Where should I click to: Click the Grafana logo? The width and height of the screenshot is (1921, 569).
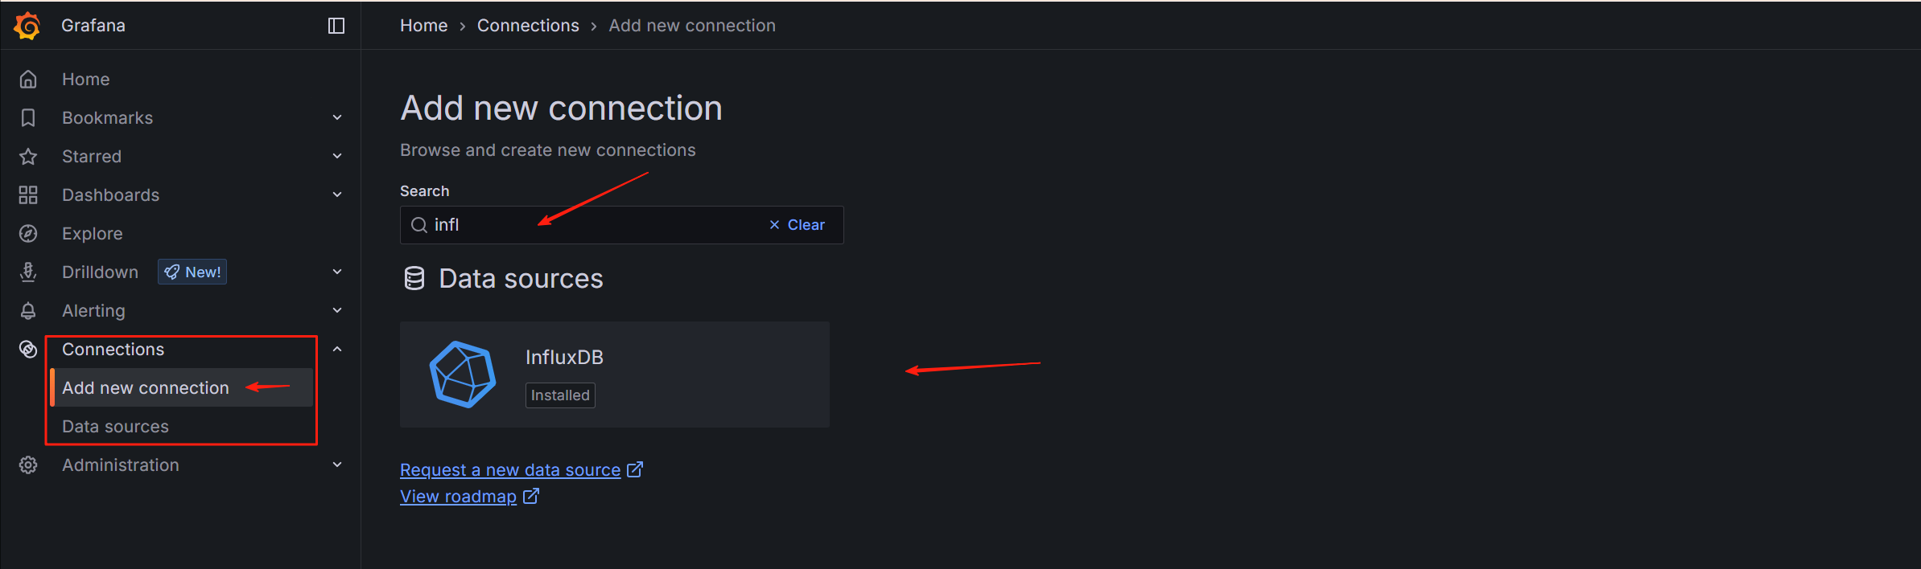27,25
